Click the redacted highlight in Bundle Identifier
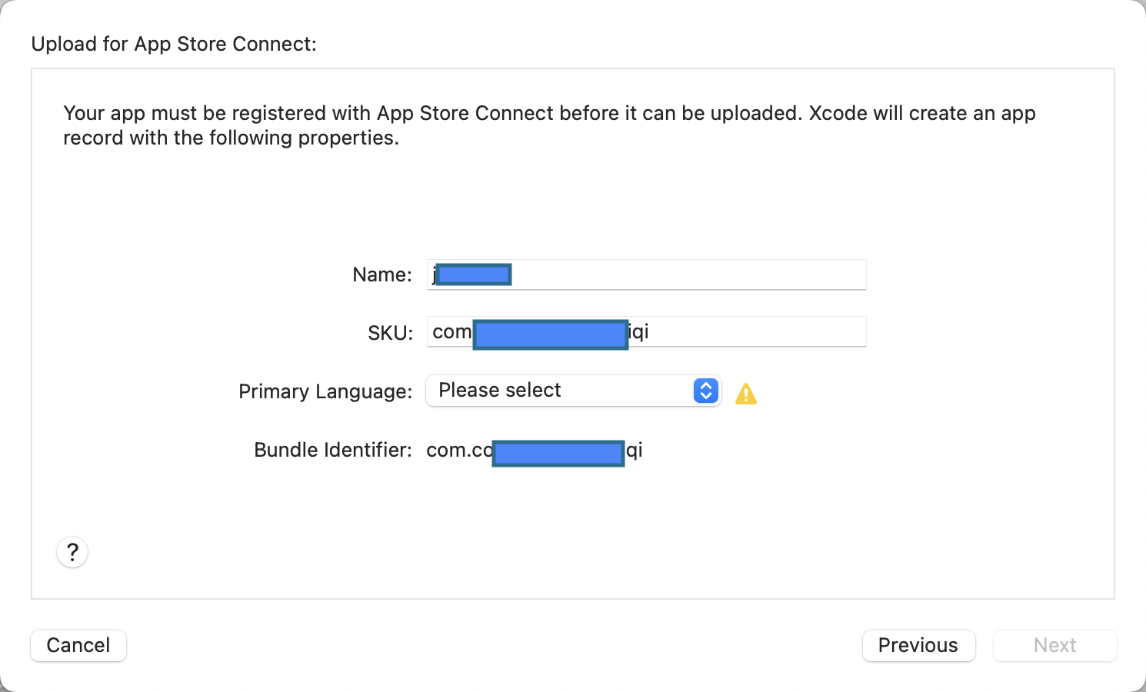Image resolution: width=1146 pixels, height=692 pixels. (558, 453)
